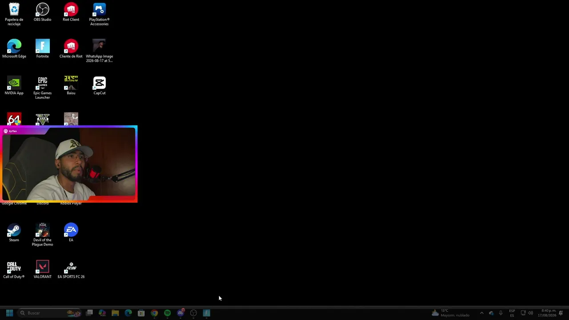Click the Grand Theft Auto V desktop icon

click(x=43, y=120)
